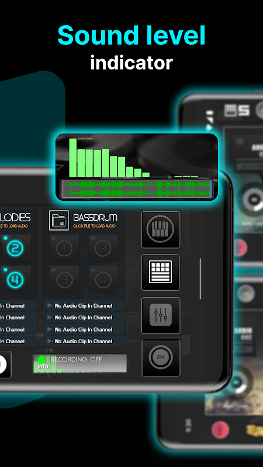Trigger Bassdrum pad 4
The width and height of the screenshot is (263, 467).
pyautogui.click(x=103, y=280)
